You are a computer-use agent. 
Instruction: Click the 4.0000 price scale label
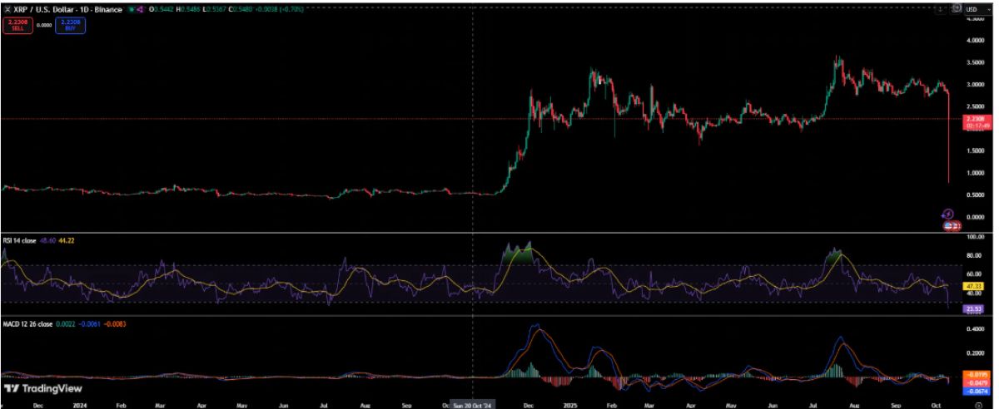975,40
